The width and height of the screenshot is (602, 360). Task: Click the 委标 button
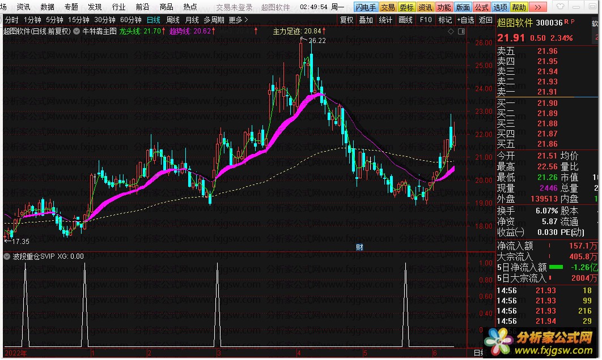tap(406, 7)
